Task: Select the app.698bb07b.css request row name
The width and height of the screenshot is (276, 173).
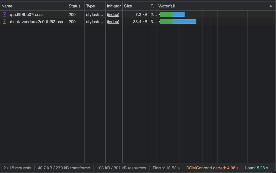Action: click(26, 14)
